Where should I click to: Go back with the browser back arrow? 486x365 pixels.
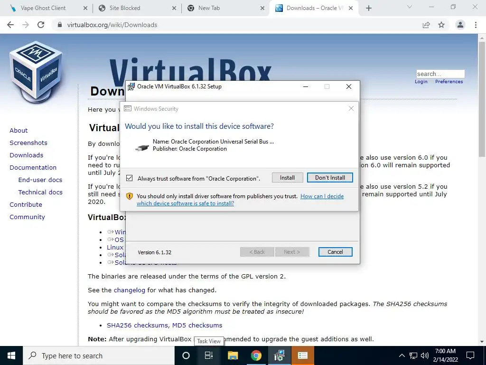pyautogui.click(x=10, y=25)
